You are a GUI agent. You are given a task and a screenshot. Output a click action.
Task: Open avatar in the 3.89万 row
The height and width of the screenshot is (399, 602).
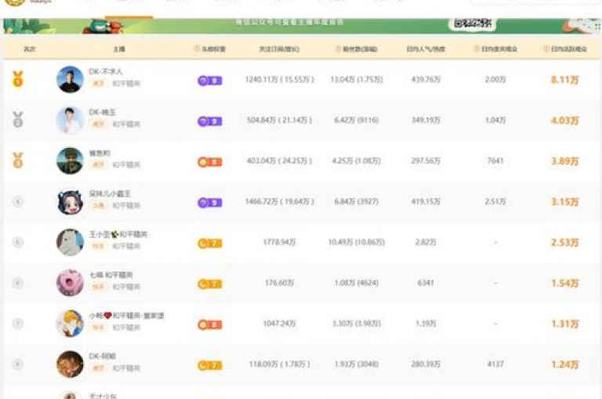pyautogui.click(x=70, y=160)
